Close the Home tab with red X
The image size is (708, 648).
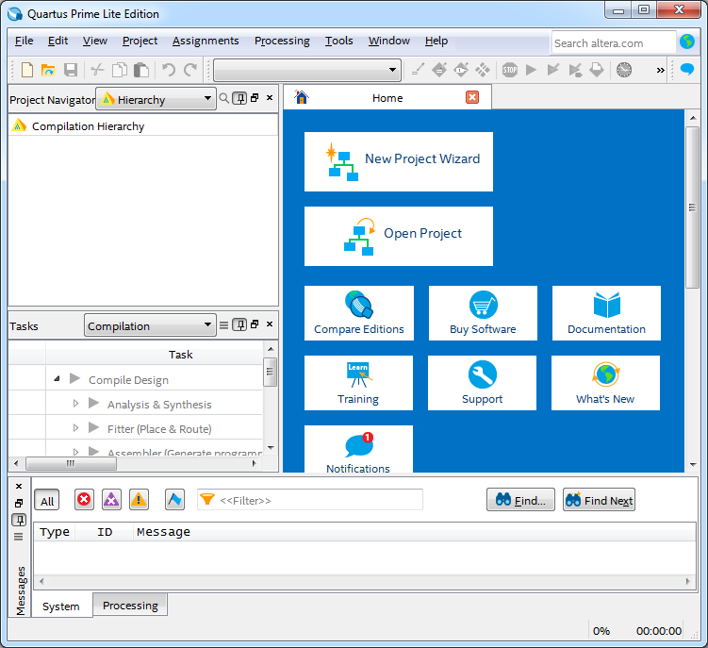pos(472,97)
